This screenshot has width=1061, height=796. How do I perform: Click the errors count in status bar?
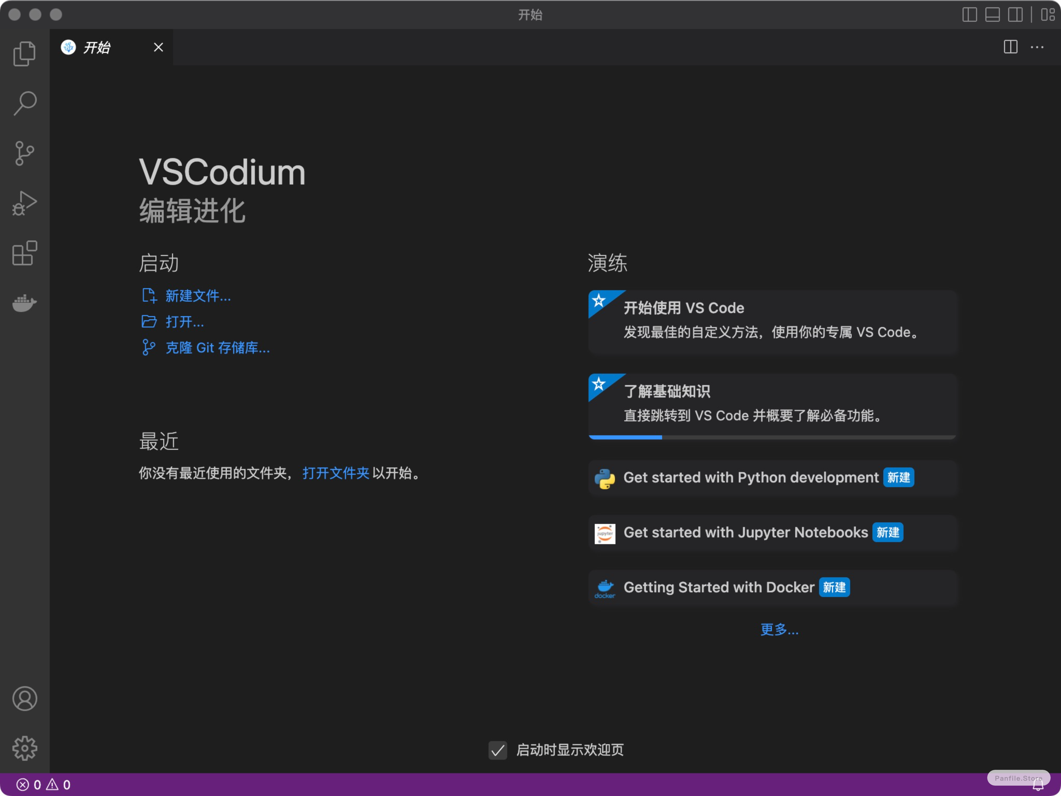29,785
